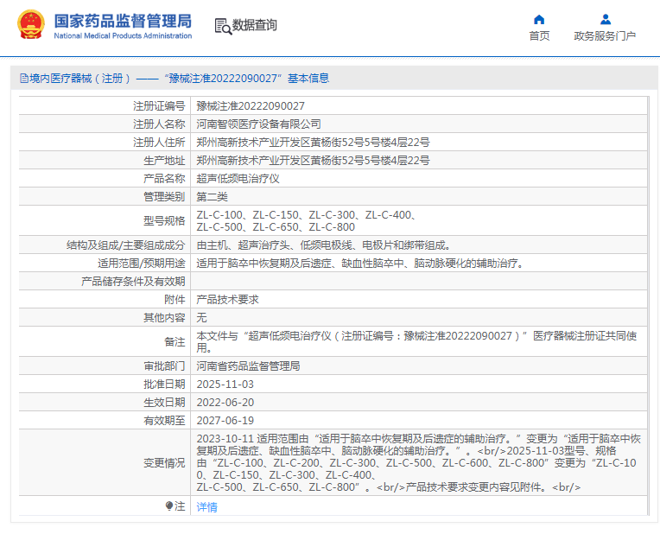
Task: Click the 国家药品监督管理局 site title
Action: (122, 21)
